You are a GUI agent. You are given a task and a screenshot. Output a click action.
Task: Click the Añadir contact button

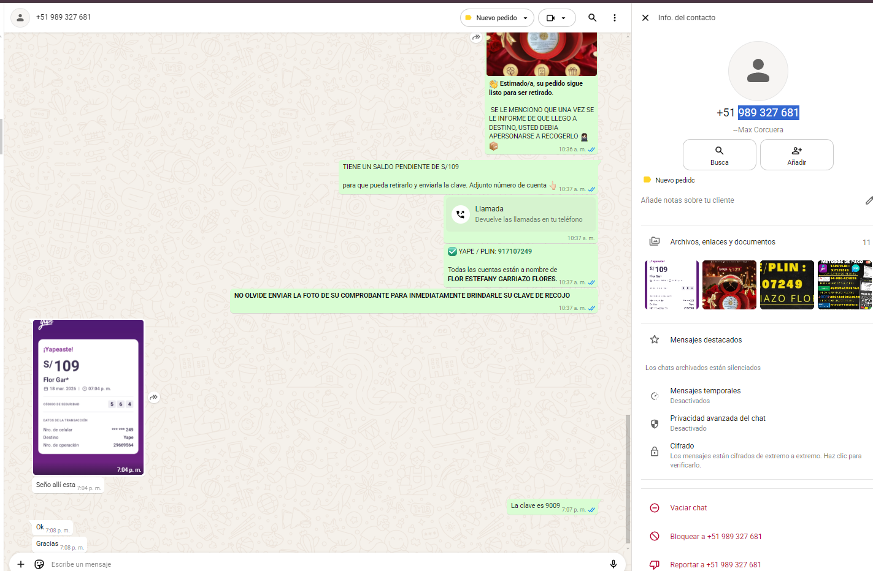pyautogui.click(x=796, y=155)
